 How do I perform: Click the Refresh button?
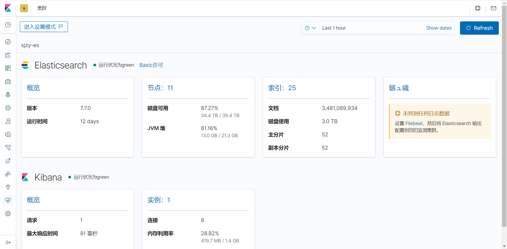[x=479, y=28]
